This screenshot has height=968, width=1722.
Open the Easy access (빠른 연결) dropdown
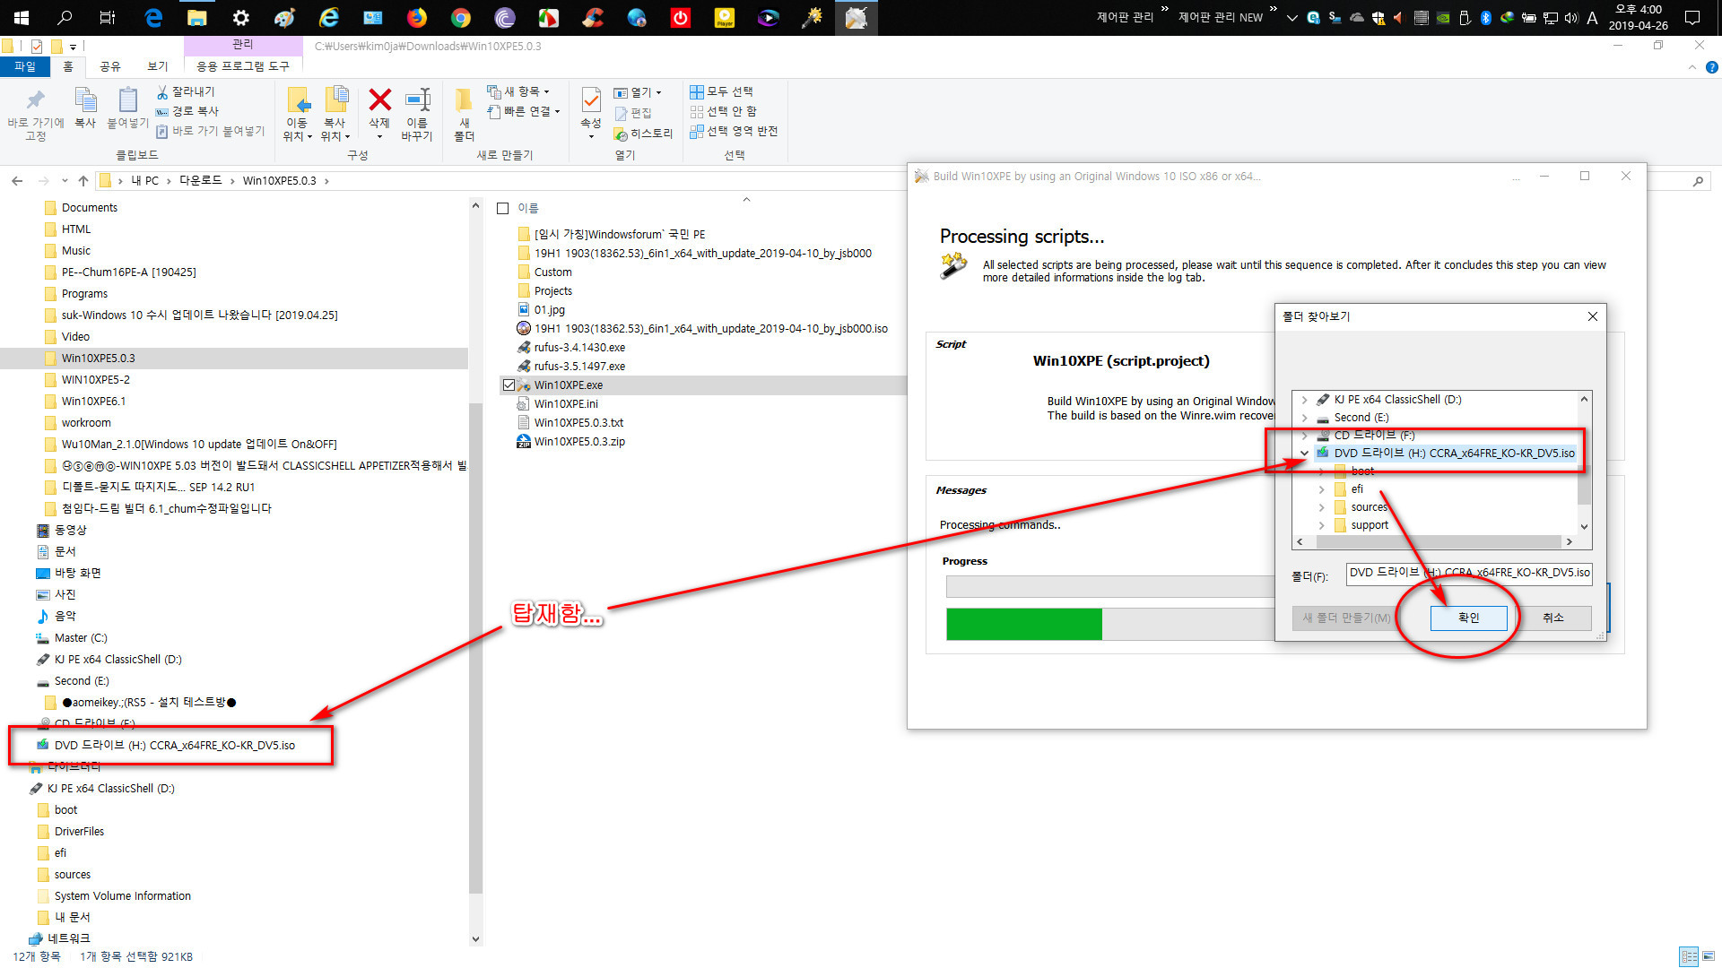524,111
